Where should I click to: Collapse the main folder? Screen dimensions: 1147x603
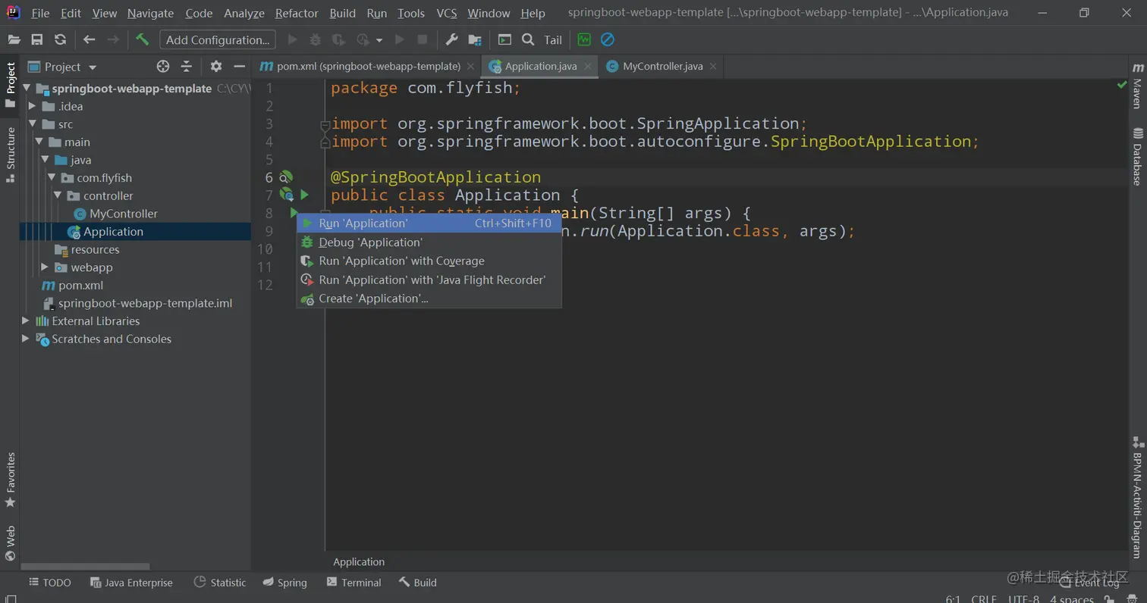click(39, 142)
